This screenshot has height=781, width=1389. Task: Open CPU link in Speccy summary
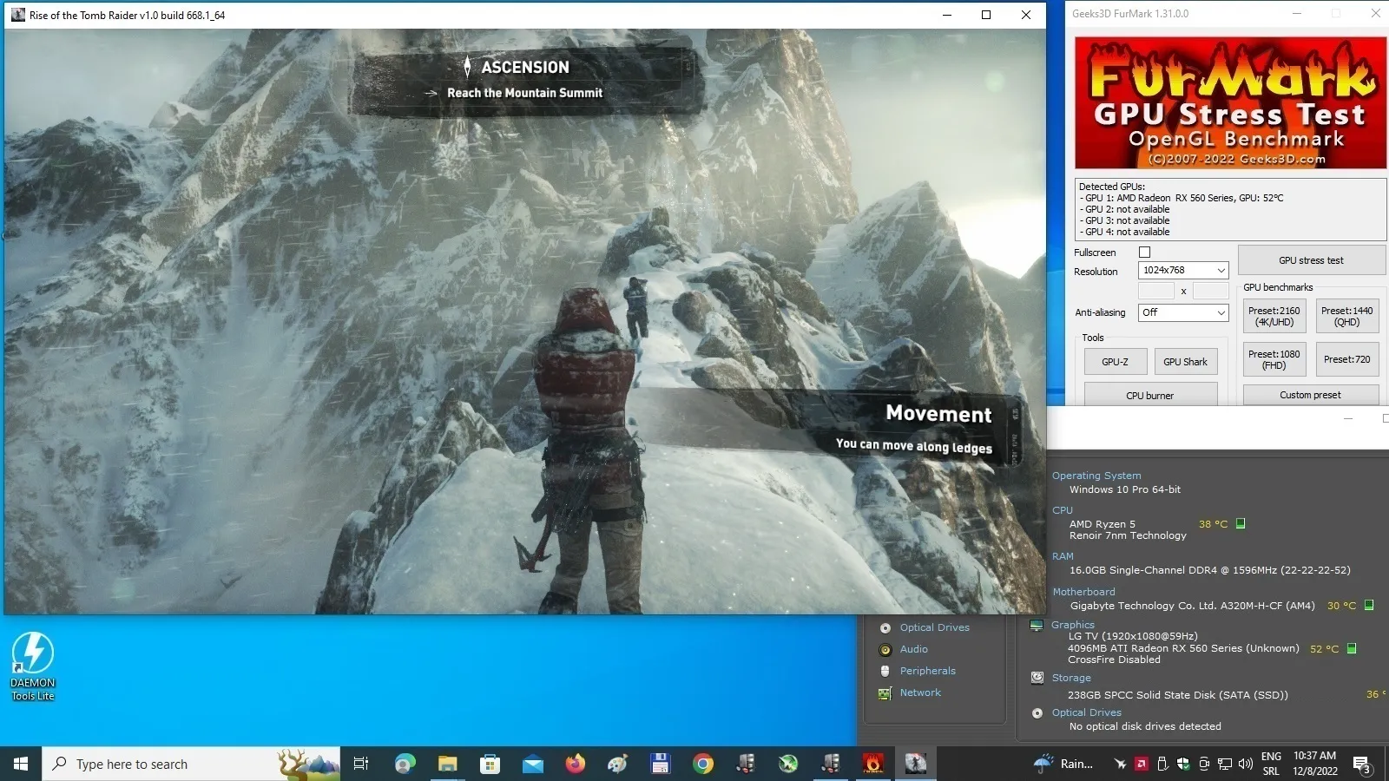pyautogui.click(x=1063, y=510)
